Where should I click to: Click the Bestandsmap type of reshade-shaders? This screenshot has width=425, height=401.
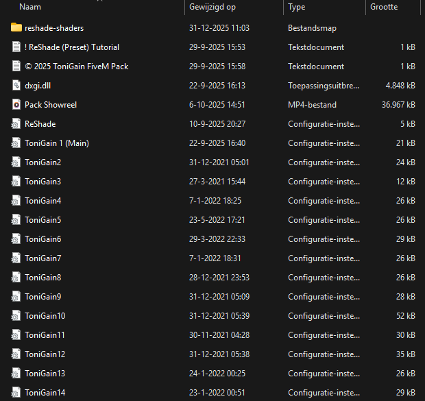(312, 28)
